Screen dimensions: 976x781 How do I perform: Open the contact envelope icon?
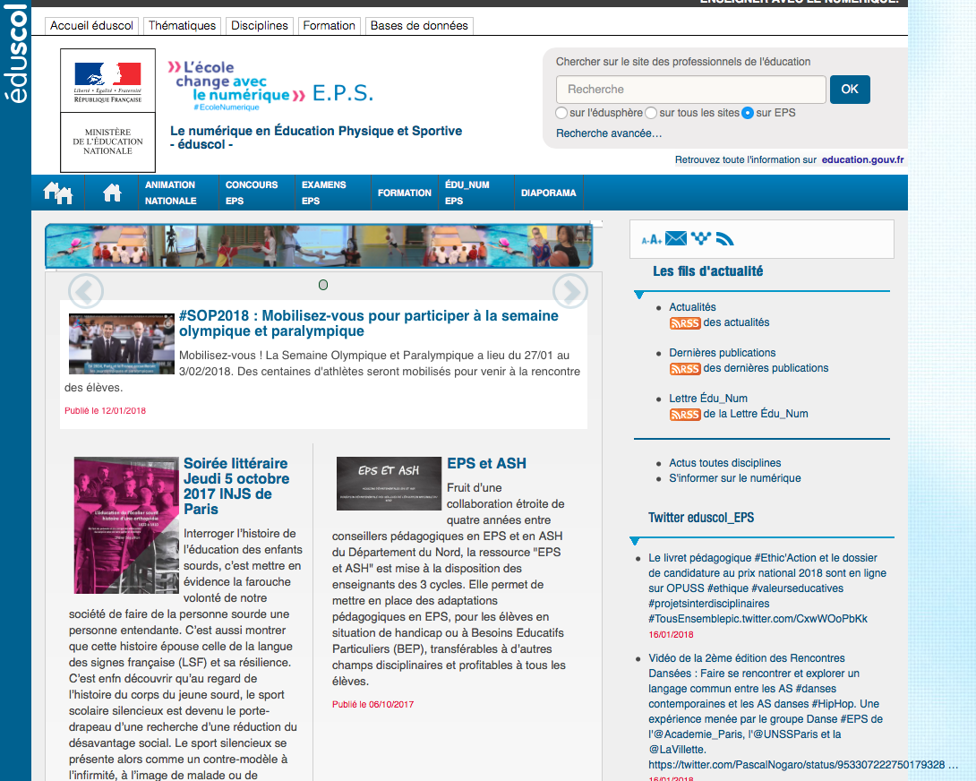676,238
